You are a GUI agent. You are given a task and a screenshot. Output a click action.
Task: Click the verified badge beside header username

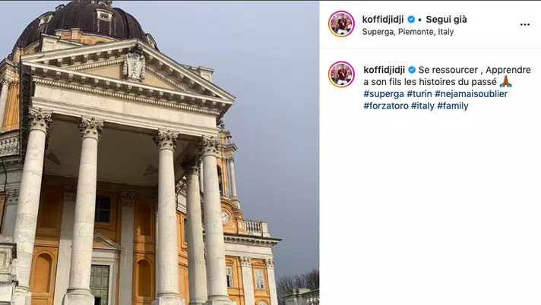point(411,19)
